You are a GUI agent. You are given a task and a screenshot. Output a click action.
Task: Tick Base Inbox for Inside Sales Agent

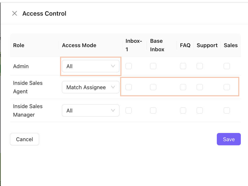click(x=153, y=87)
